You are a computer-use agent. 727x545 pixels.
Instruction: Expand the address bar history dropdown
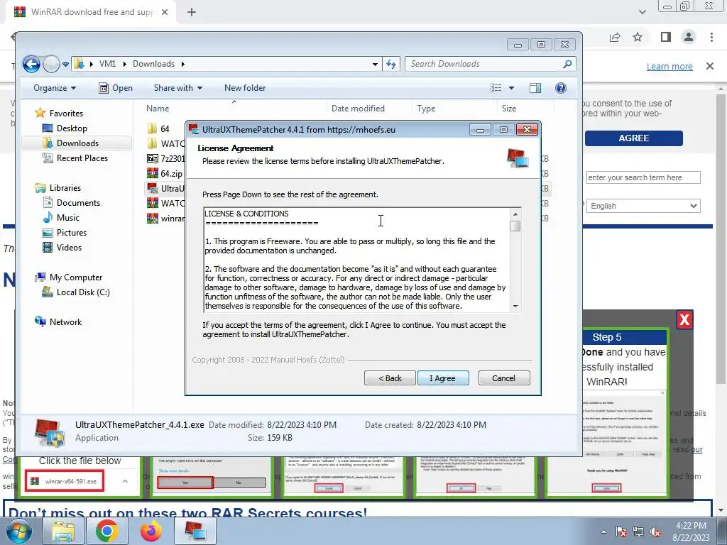tap(375, 65)
